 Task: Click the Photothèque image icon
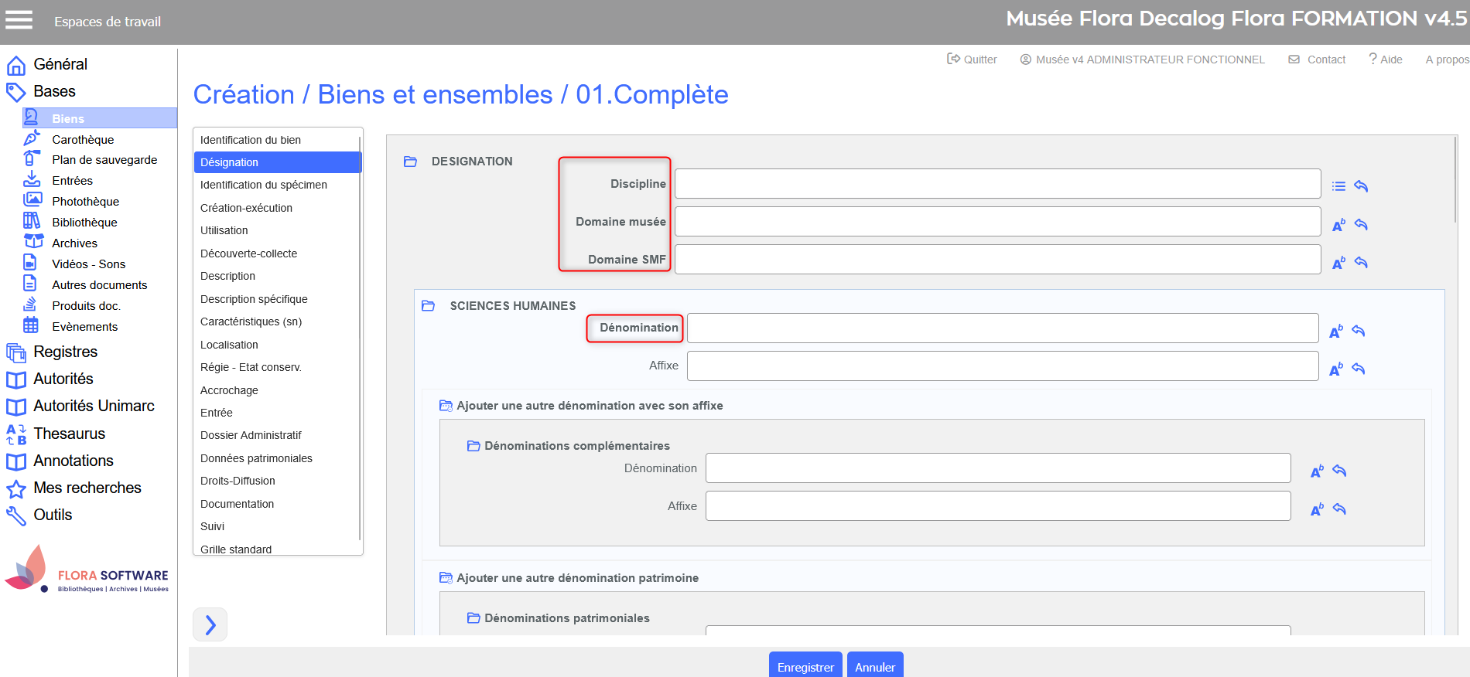(32, 200)
